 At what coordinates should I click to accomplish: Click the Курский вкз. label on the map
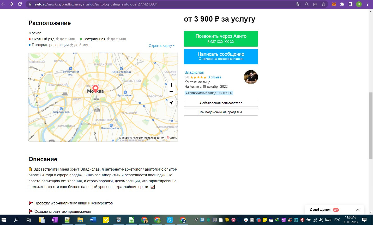[125, 95]
